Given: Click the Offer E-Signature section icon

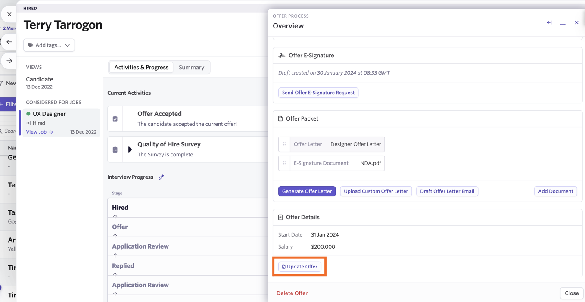Looking at the screenshot, I should [282, 56].
